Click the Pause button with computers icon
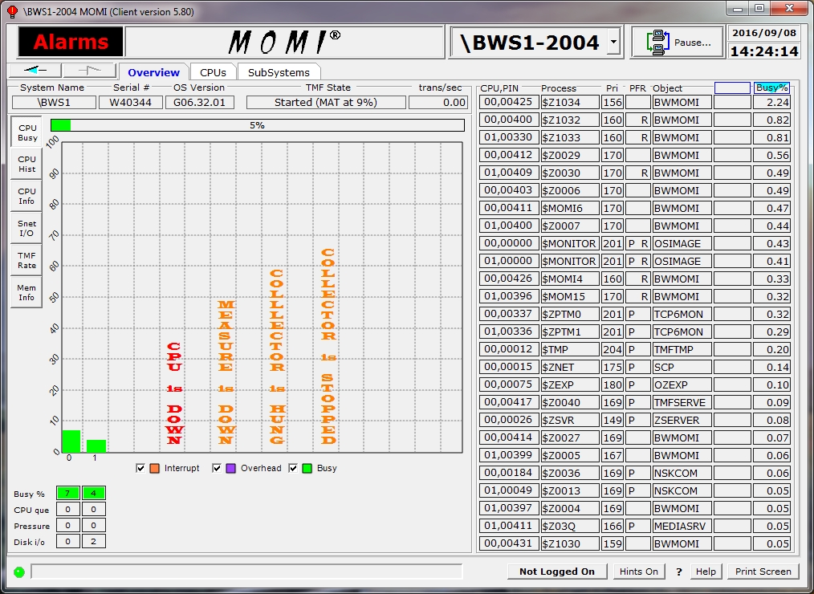814x594 pixels. click(x=677, y=43)
